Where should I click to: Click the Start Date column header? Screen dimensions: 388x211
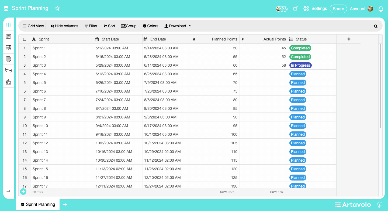pos(118,39)
